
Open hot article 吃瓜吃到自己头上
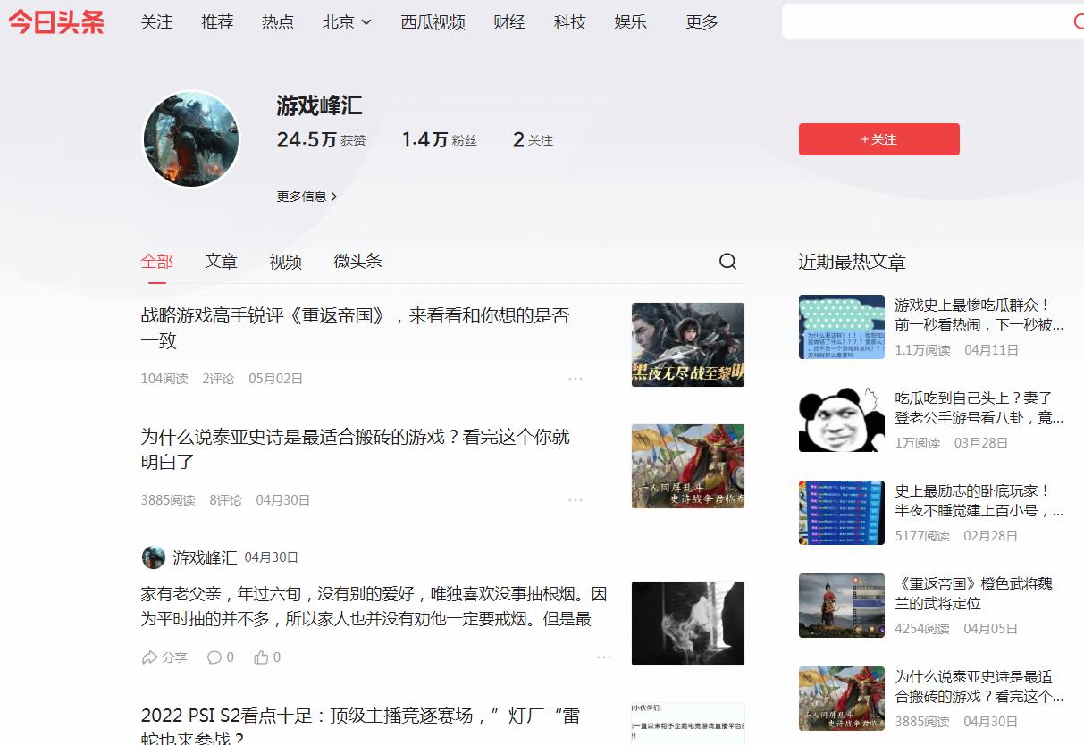click(x=979, y=407)
